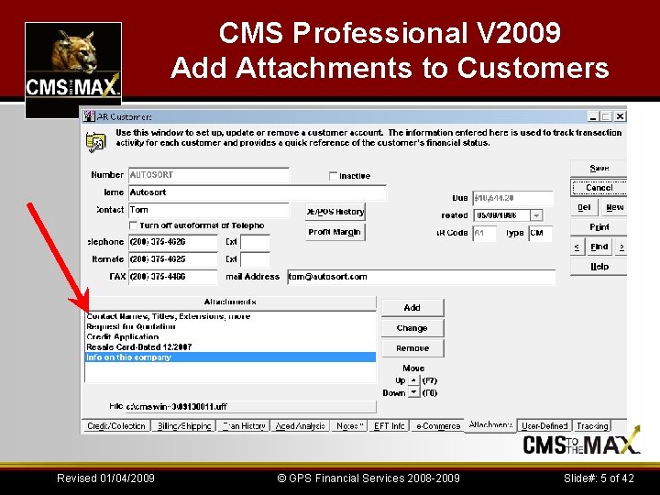Open the User-Defined tab
This screenshot has height=495, width=660.
click(544, 426)
